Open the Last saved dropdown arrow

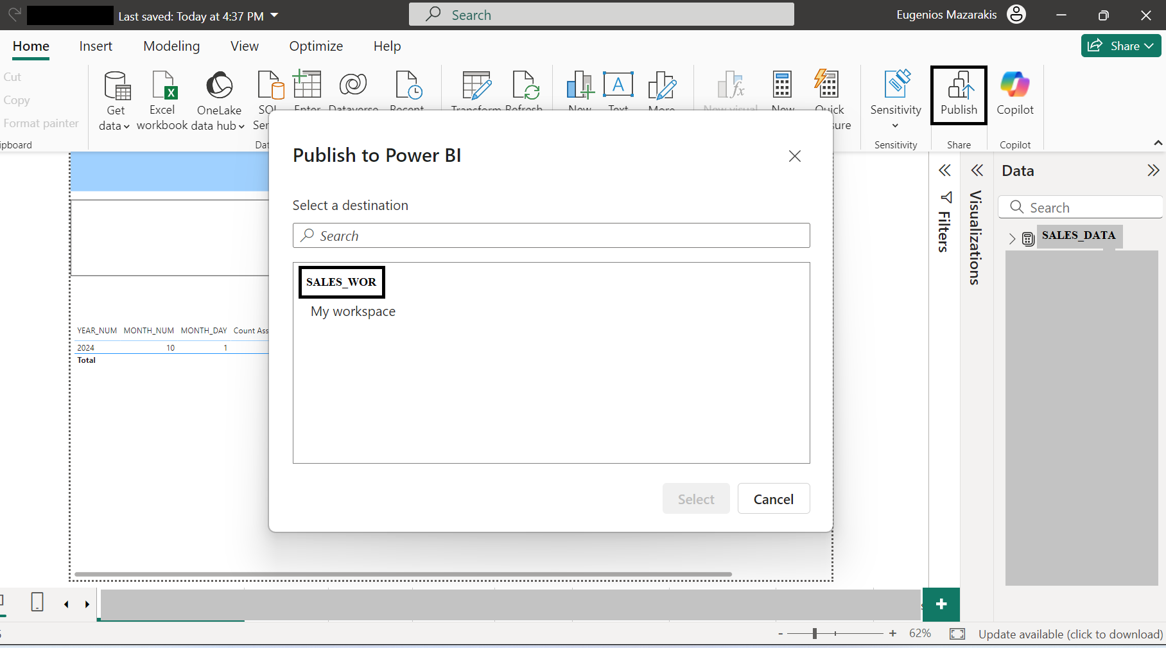tap(274, 15)
